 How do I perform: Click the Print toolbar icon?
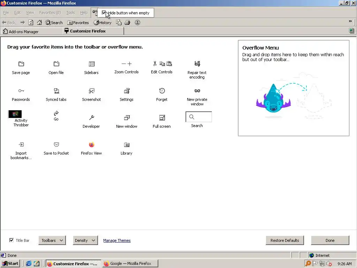(x=127, y=22)
